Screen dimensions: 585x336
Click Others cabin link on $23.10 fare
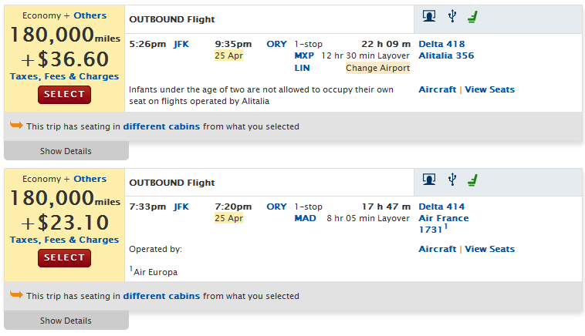point(90,179)
